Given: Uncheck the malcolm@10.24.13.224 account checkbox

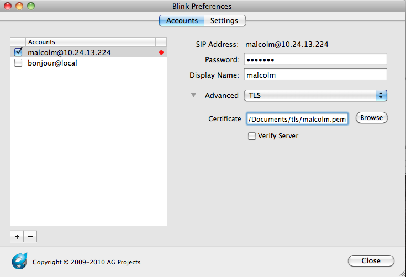Looking at the screenshot, I should click(x=18, y=52).
